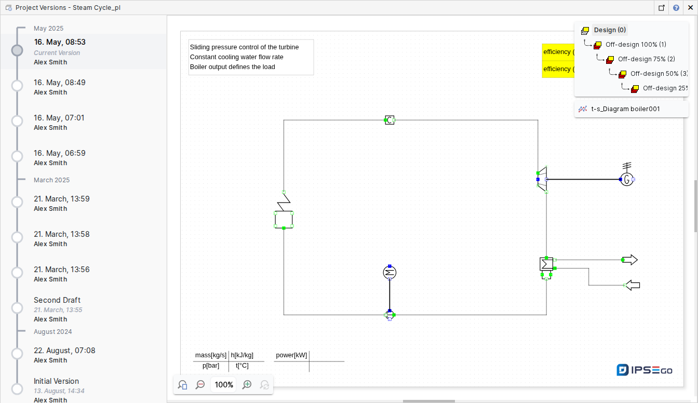Select the boiler component on the left

[x=284, y=210]
